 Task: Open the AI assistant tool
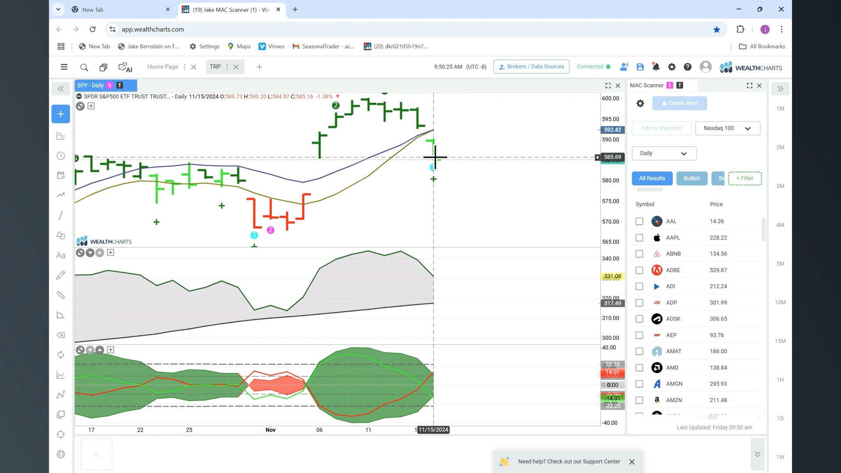(x=125, y=67)
